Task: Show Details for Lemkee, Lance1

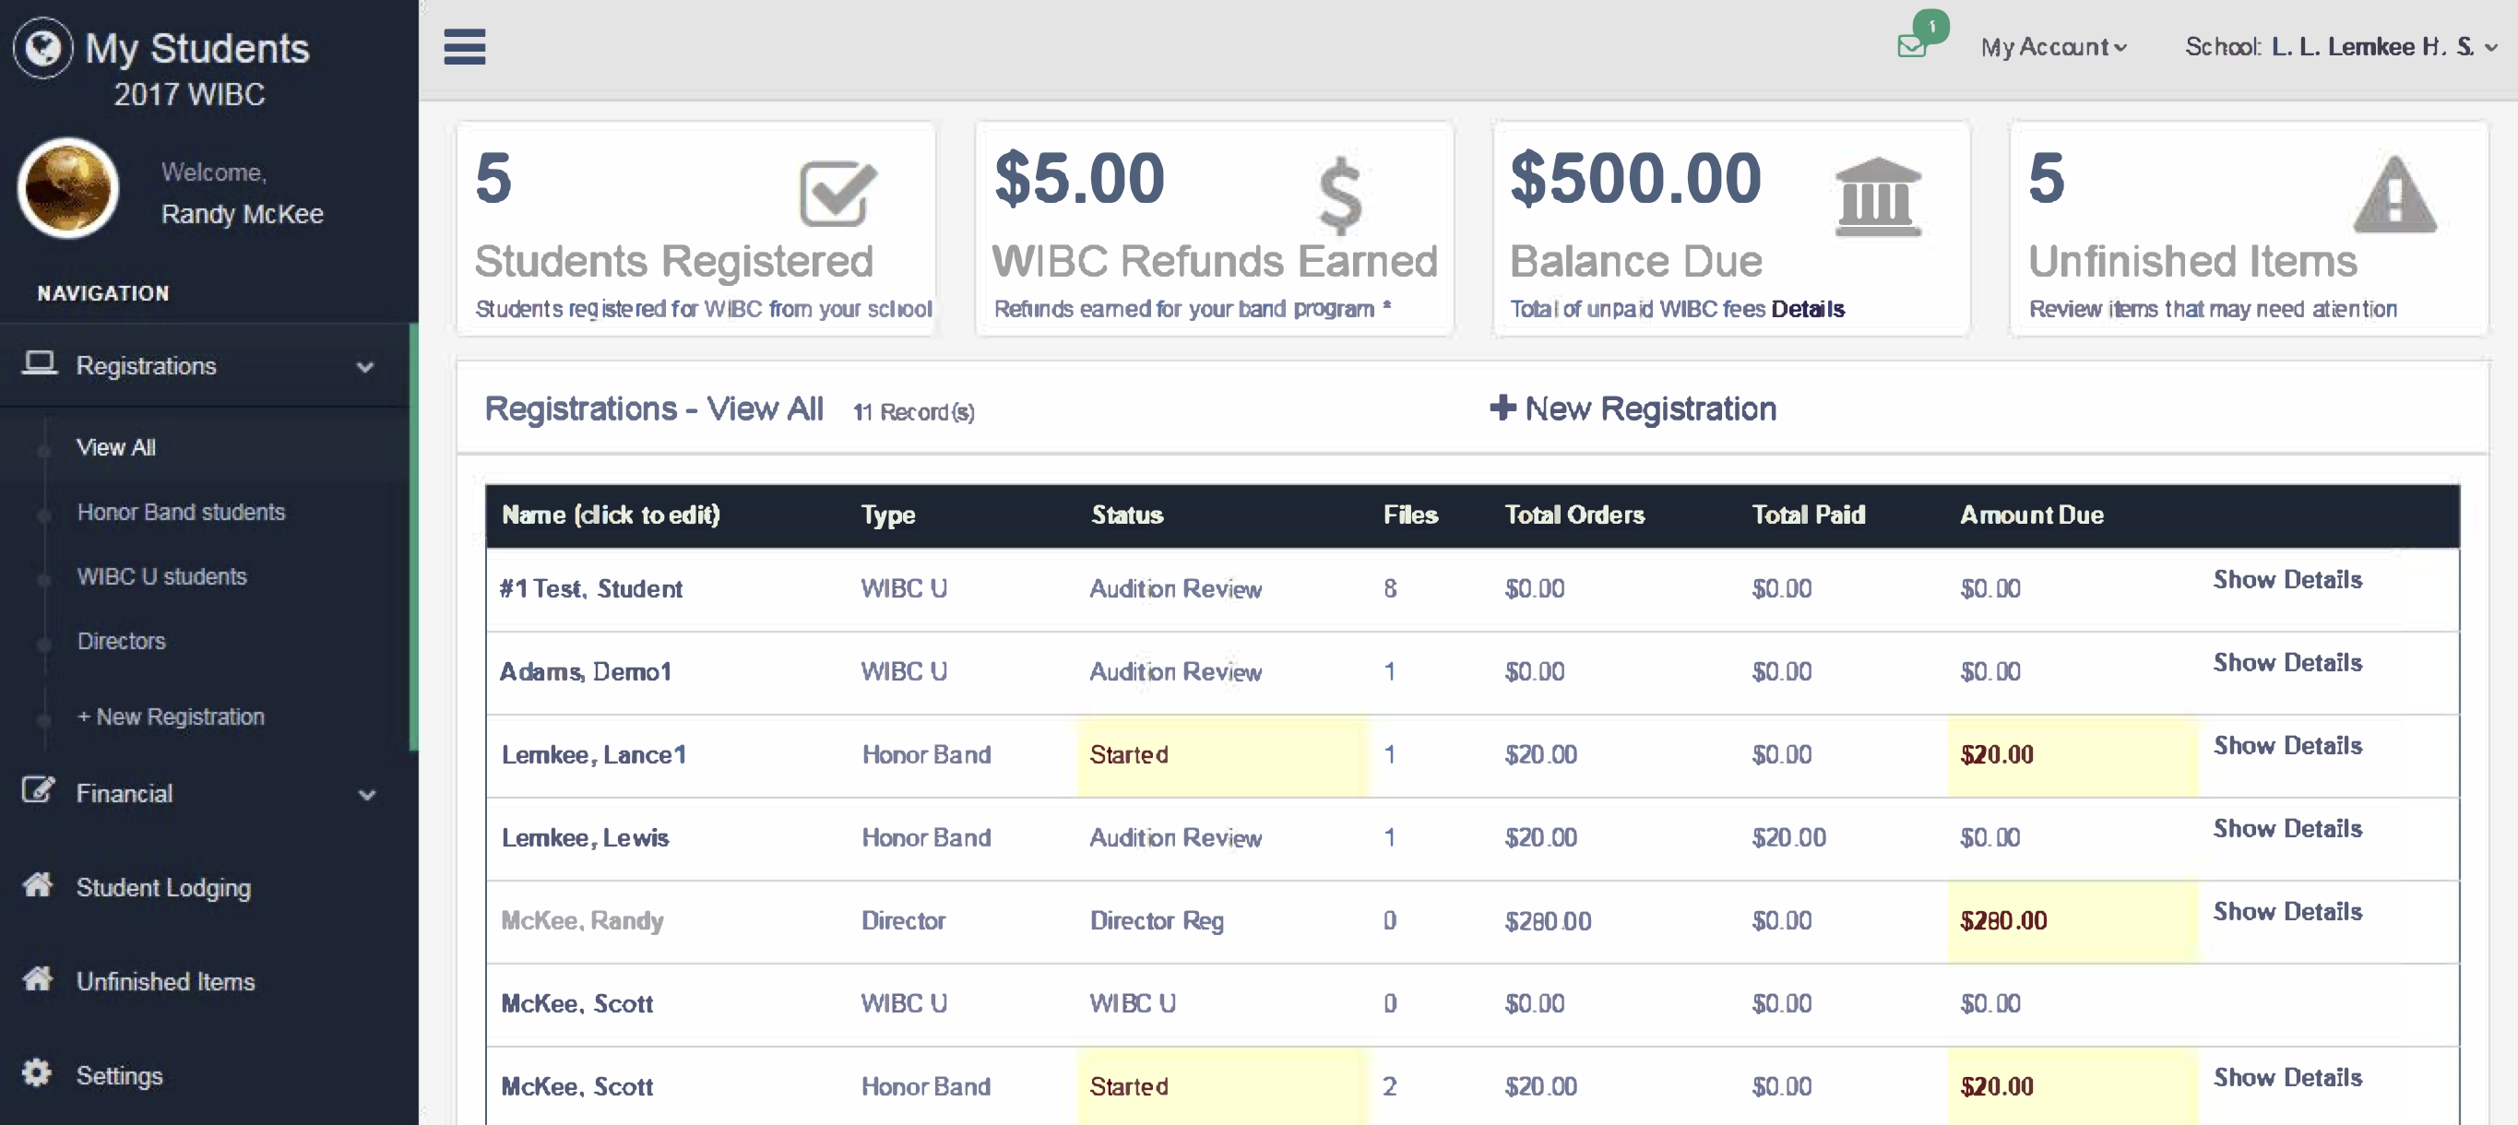Action: pos(2287,746)
